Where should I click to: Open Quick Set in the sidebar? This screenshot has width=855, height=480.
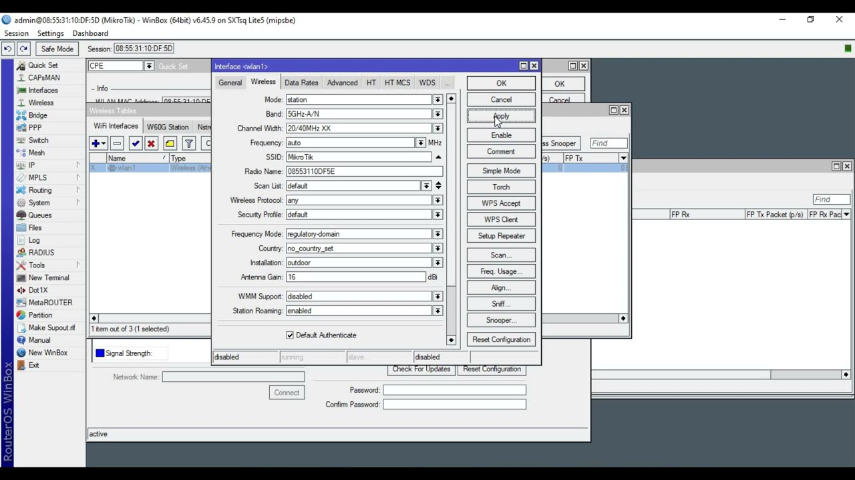(43, 65)
